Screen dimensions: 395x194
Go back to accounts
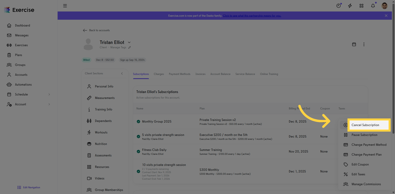pos(96,30)
